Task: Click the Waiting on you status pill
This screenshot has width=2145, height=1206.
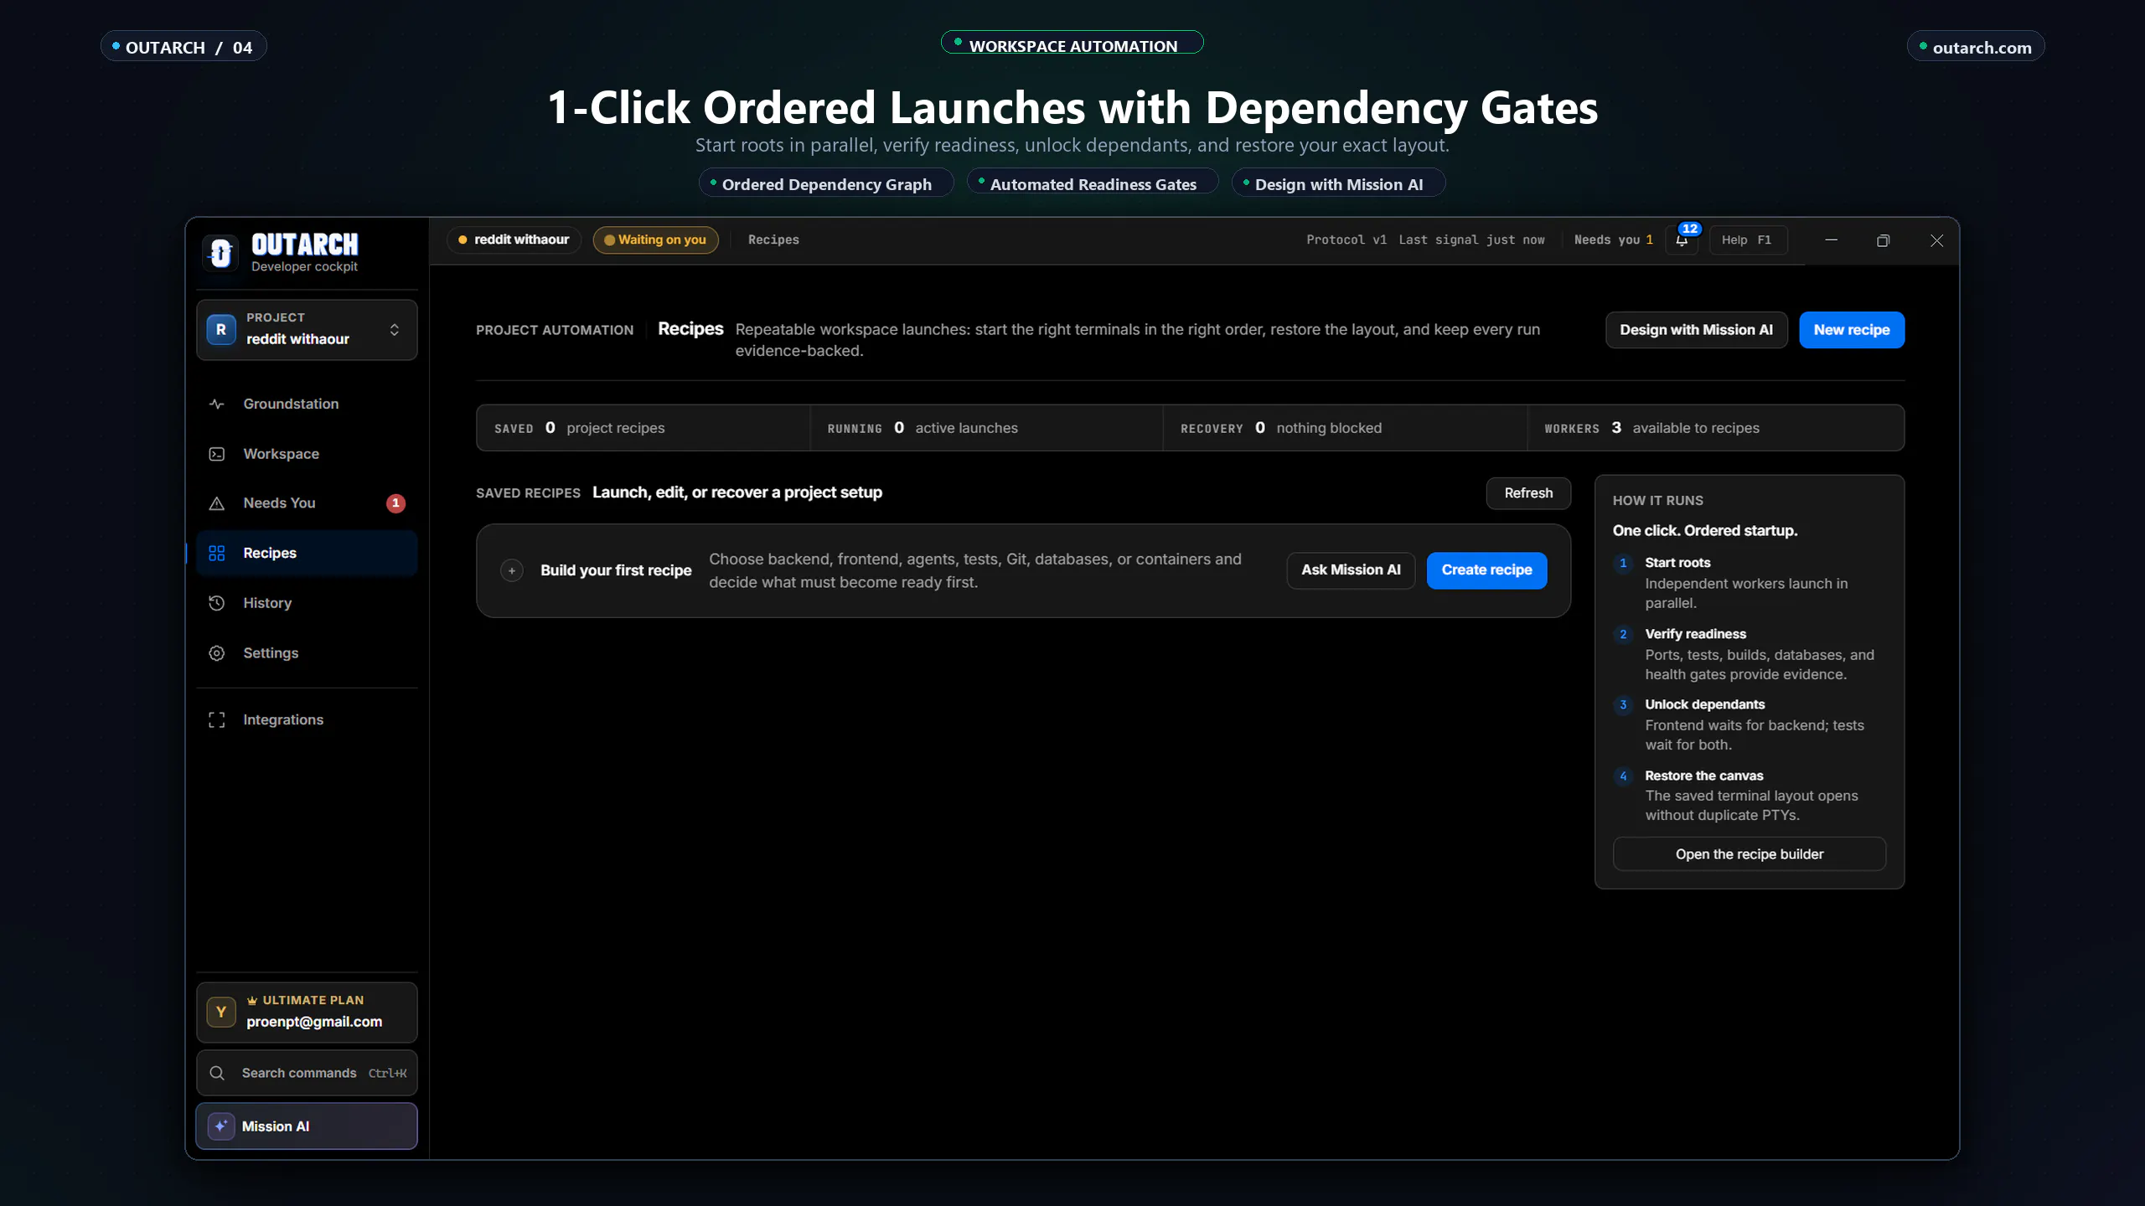Action: point(655,240)
